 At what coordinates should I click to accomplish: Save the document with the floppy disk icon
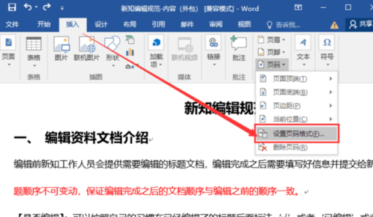pos(12,8)
